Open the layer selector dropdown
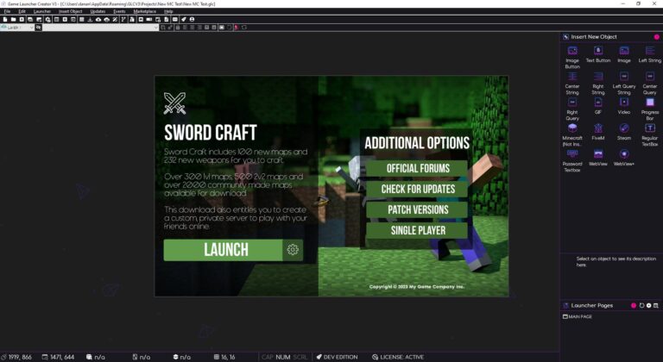 point(17,28)
